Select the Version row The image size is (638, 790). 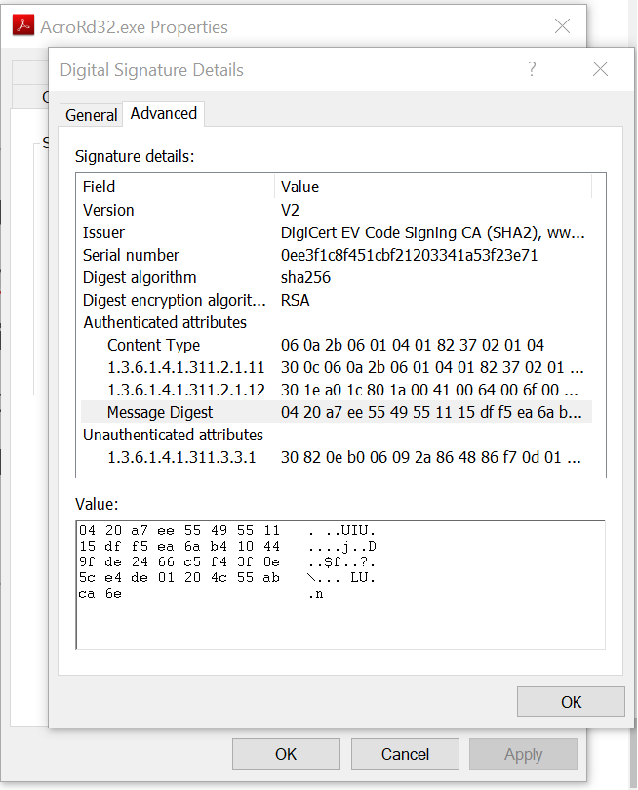coord(337,210)
